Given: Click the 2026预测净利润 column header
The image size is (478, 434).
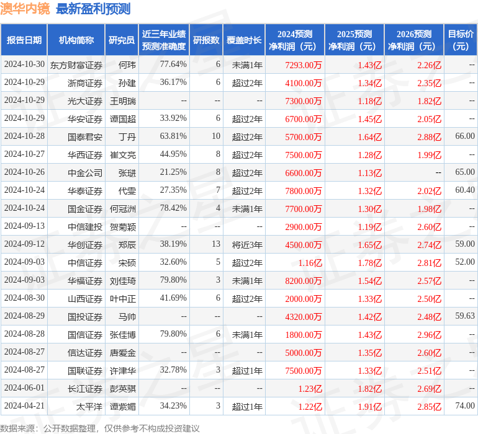Looking at the screenshot, I should pos(414,40).
